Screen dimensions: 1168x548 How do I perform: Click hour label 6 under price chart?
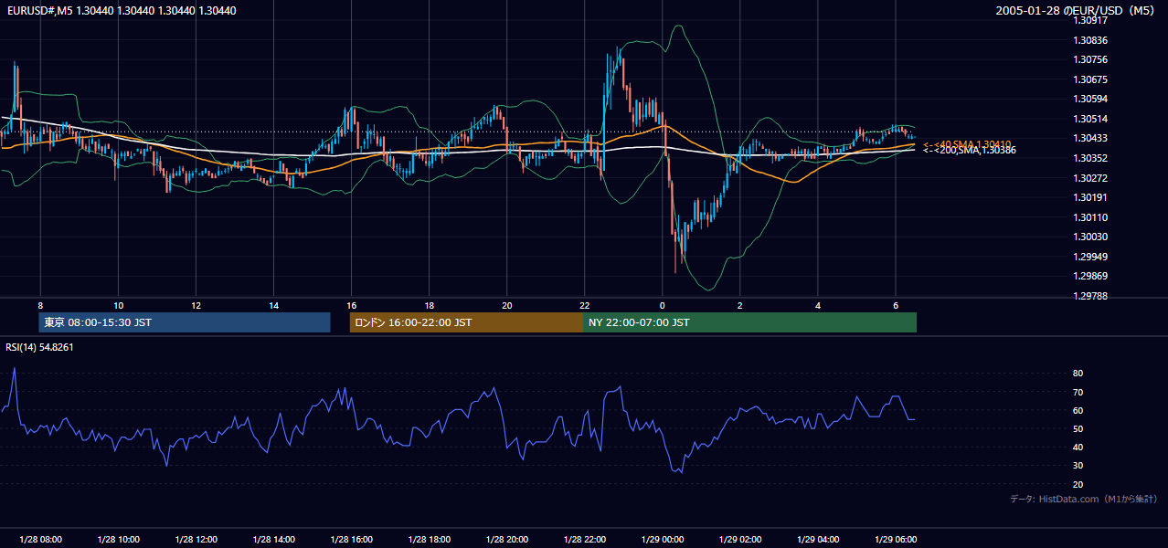[x=896, y=305]
